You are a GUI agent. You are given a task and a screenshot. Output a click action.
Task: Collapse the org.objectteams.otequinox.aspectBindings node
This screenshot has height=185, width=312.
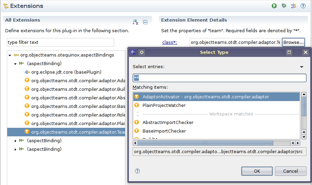[x=10, y=55]
